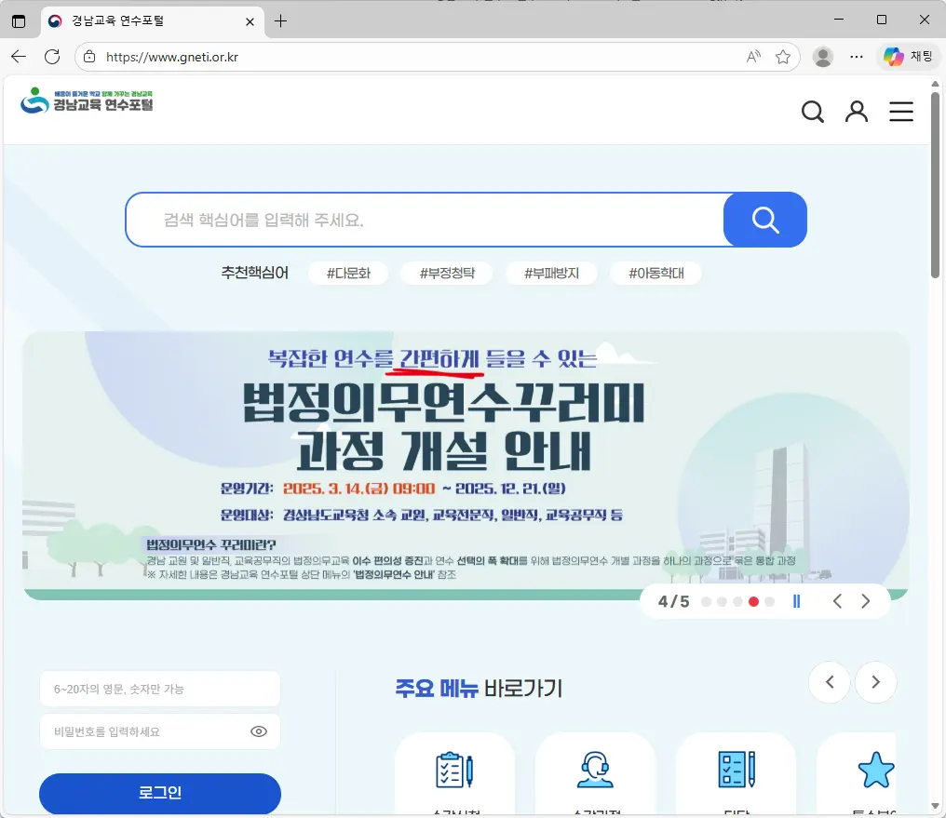Image resolution: width=946 pixels, height=818 pixels.
Task: Toggle the 채팅 Copilot sidebar in the browser
Action: [908, 57]
